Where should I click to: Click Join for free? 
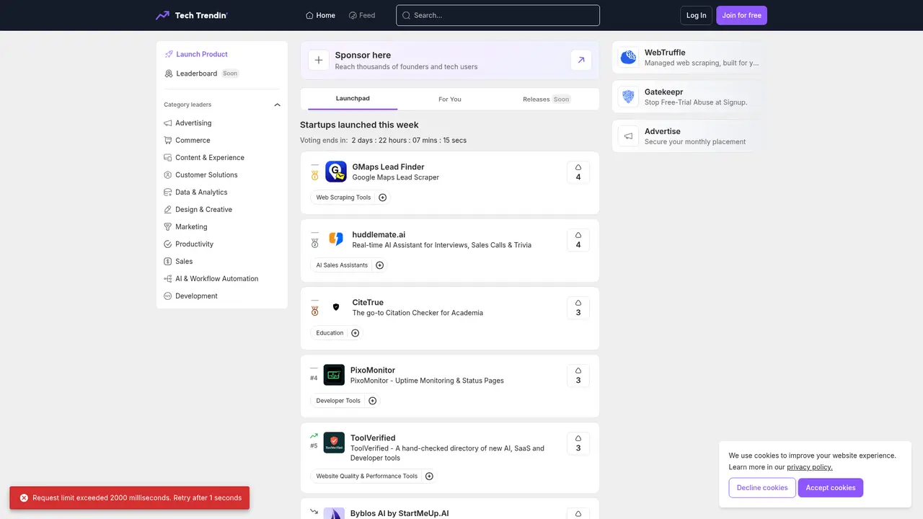tap(741, 15)
